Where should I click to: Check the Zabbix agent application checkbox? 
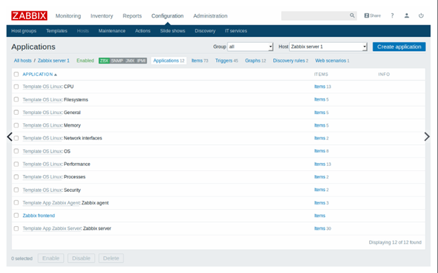(16, 202)
